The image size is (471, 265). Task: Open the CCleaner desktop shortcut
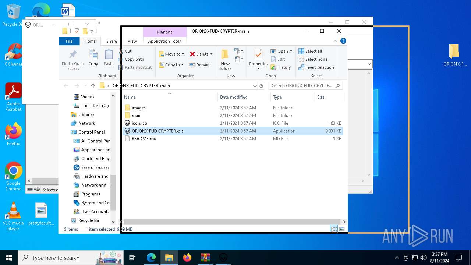click(x=13, y=54)
